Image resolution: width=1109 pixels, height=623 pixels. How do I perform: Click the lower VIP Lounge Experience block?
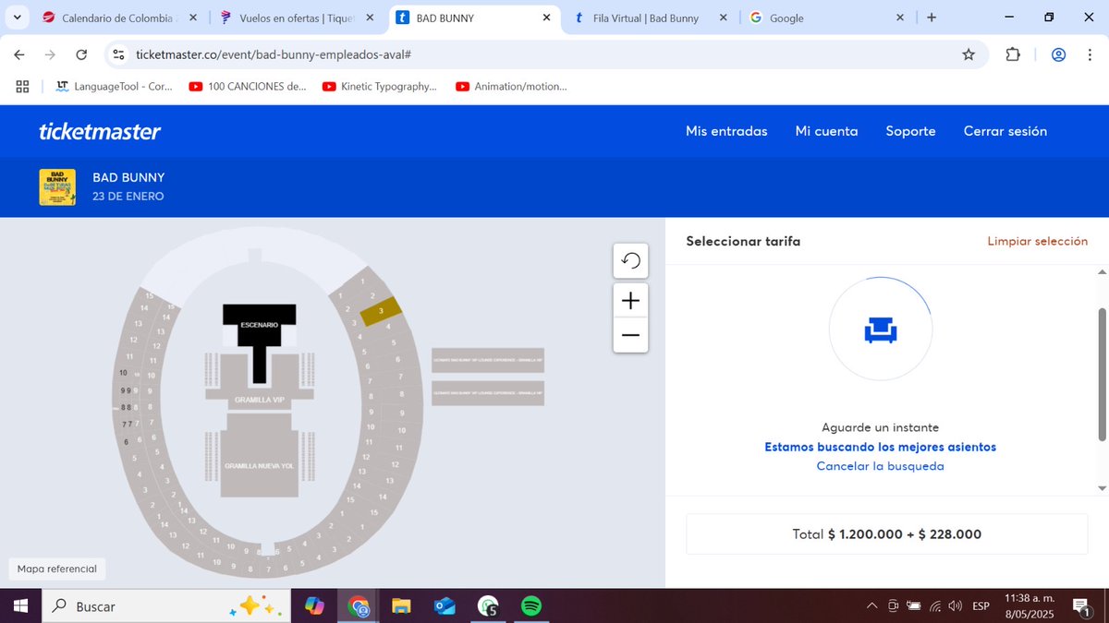tap(488, 393)
